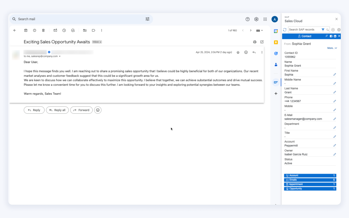Open Google Keep from the right sidebar
Image resolution: width=349 pixels, height=218 pixels.
[x=276, y=42]
